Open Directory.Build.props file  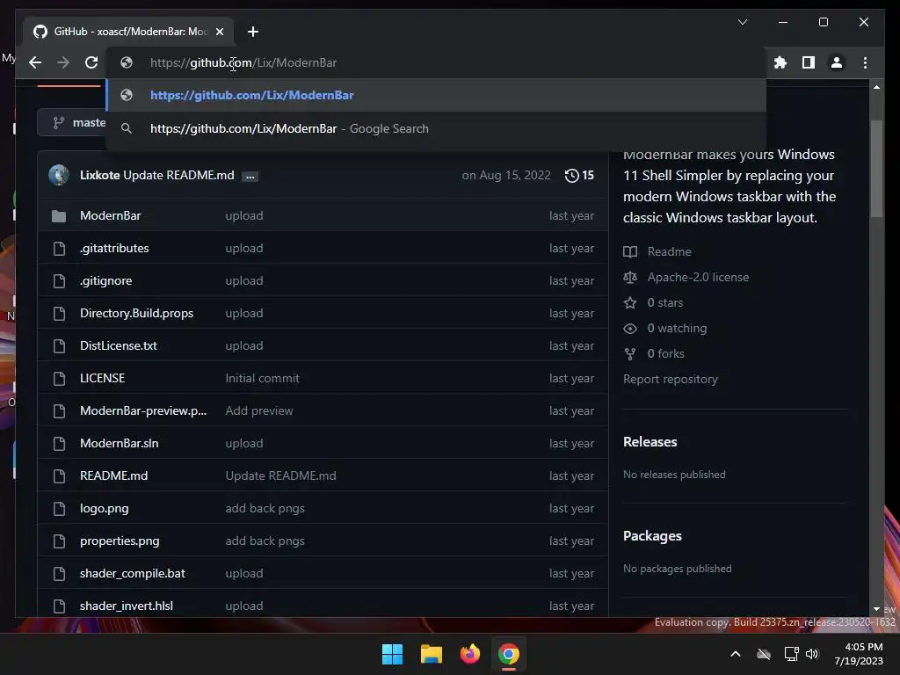[136, 314]
